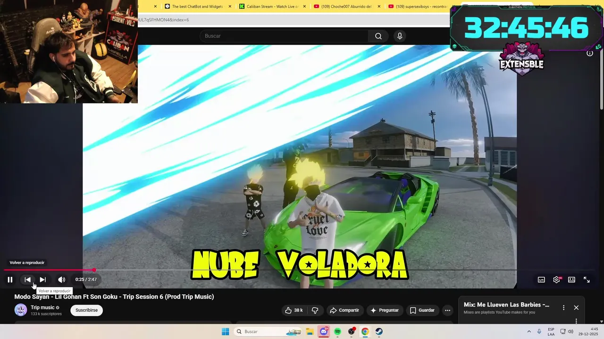Click the Compartir button
This screenshot has width=604, height=339.
coord(344,310)
